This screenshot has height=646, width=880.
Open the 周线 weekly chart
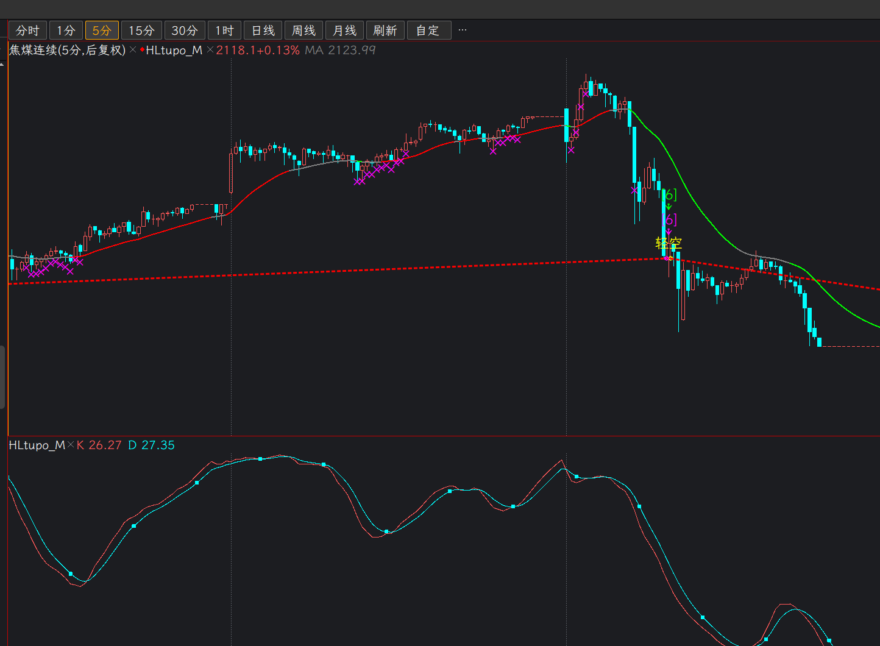[303, 30]
